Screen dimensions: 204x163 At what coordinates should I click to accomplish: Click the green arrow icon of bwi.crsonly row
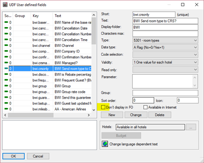(6, 68)
